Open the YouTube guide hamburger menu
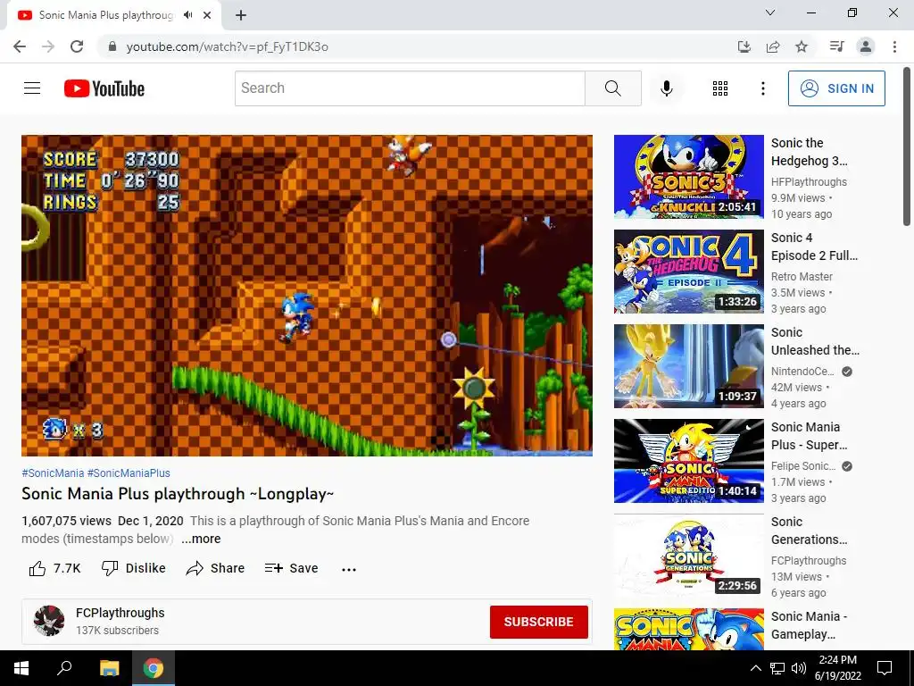The height and width of the screenshot is (686, 914). 32,88
